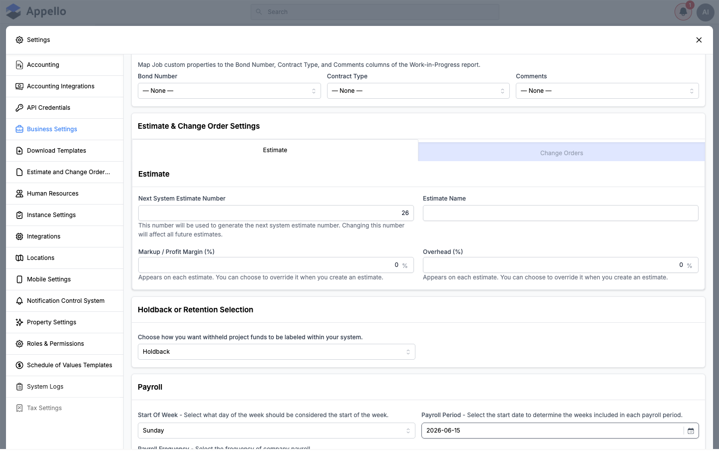This screenshot has height=458, width=719.
Task: Go to Tax Settings in sidebar
Action: pos(65,408)
